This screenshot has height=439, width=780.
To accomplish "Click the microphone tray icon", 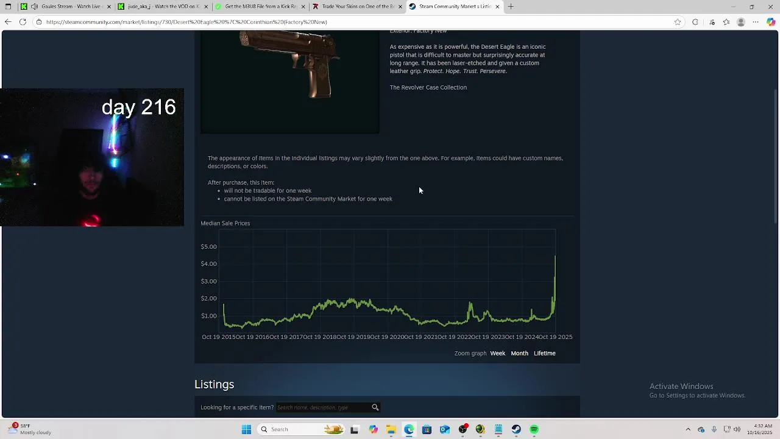I will tap(714, 429).
